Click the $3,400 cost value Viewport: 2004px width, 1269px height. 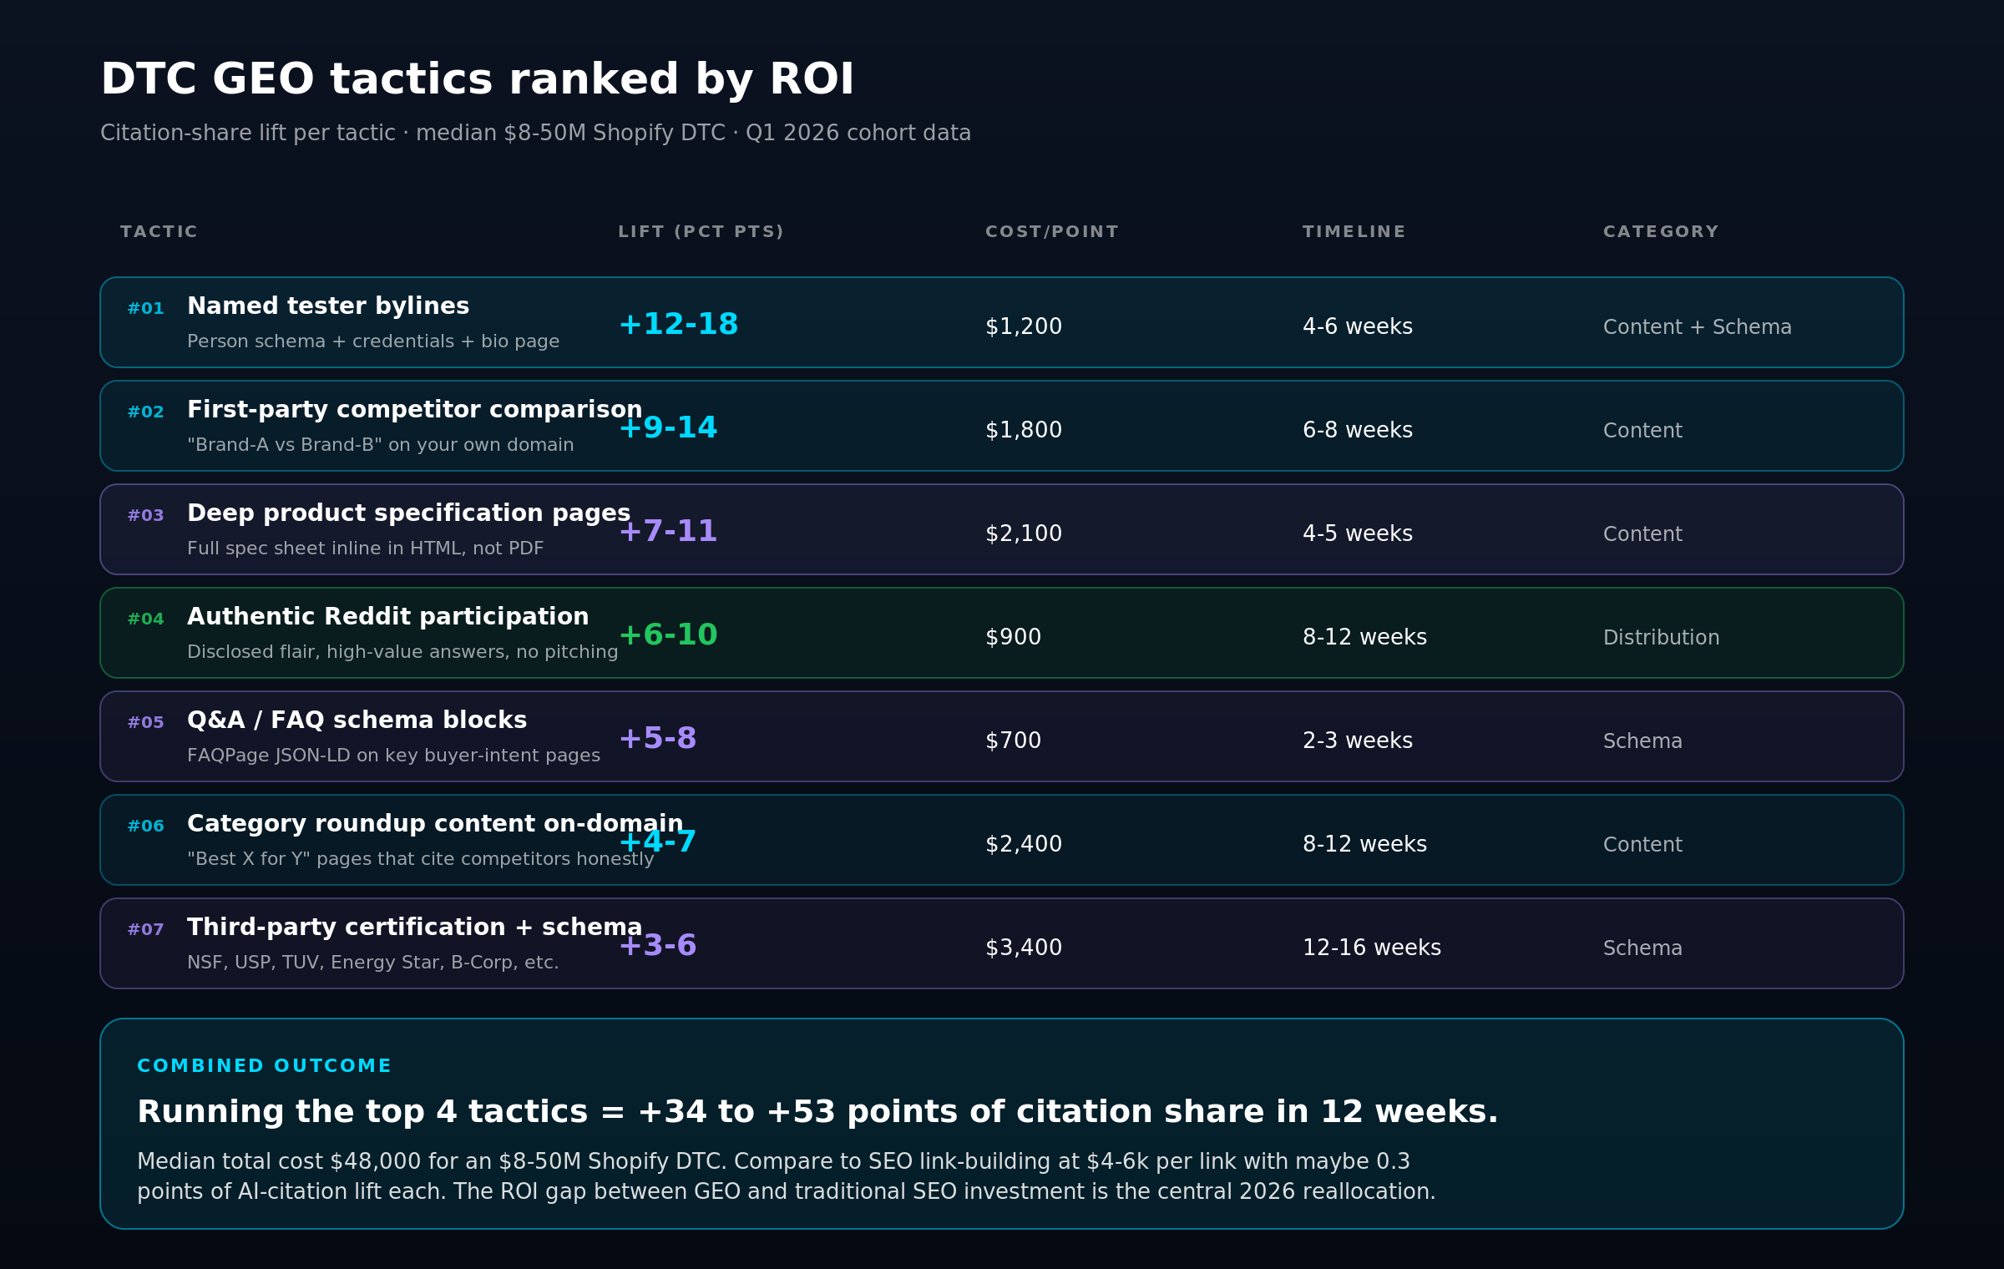[1024, 948]
